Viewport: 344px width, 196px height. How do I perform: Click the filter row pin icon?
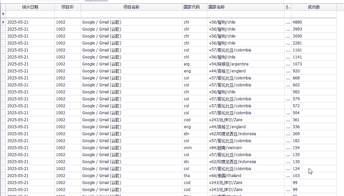pos(3,14)
